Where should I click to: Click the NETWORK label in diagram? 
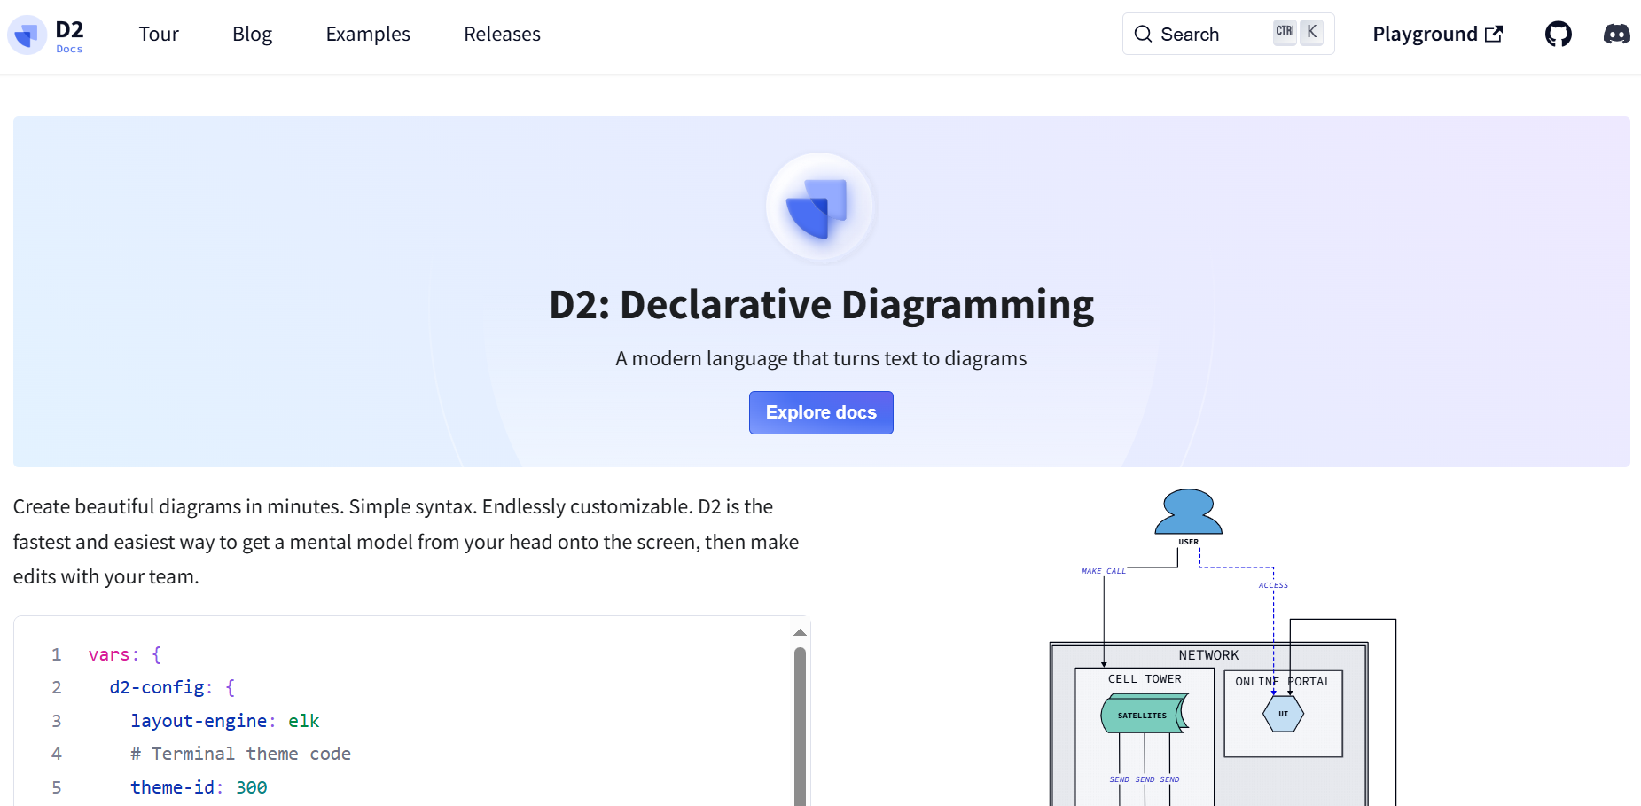[x=1208, y=655]
